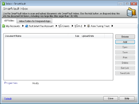Click the Close button at bottom
The width and height of the screenshot is (139, 104).
point(111,98)
